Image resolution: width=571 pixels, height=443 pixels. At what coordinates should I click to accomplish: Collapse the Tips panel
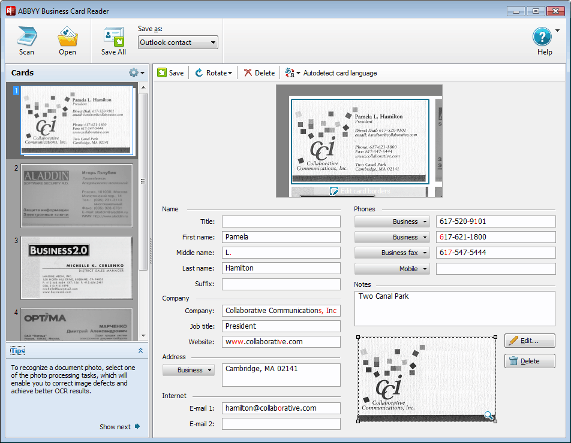[140, 351]
